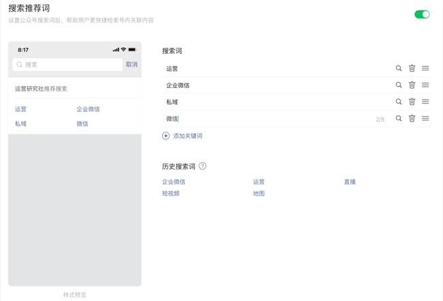Image resolution: width=443 pixels, height=301 pixels.
Task: Click reorder handle of 微信 row
Action: 425,118
